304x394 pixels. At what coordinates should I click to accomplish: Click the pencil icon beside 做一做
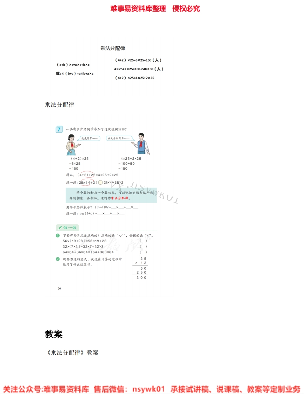[x=60, y=228]
